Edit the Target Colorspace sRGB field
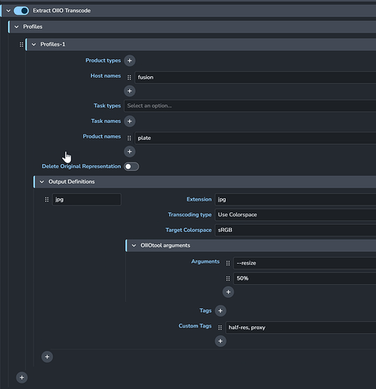Screen dimensions: 376x389 295,230
